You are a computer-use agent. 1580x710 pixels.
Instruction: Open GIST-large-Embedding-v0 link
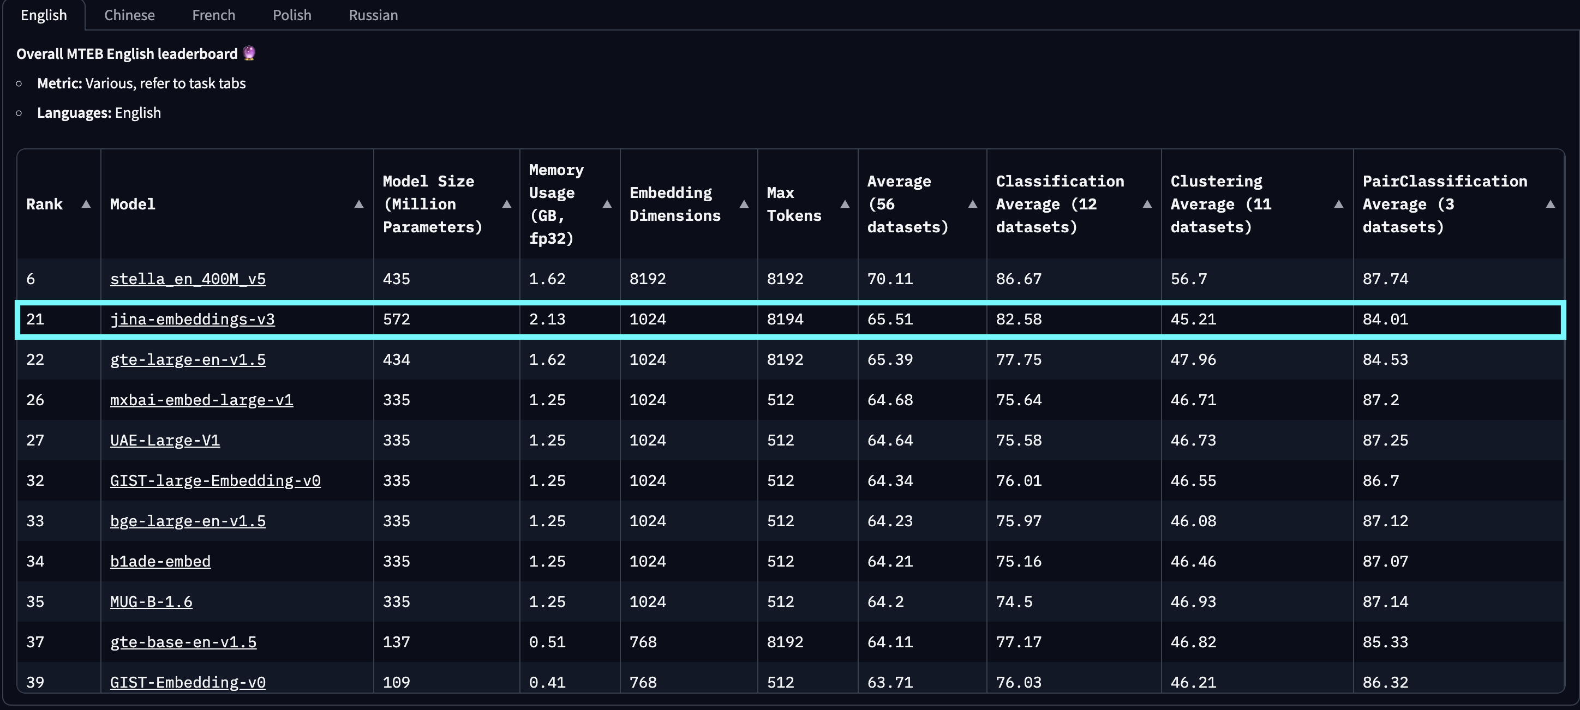[216, 480]
